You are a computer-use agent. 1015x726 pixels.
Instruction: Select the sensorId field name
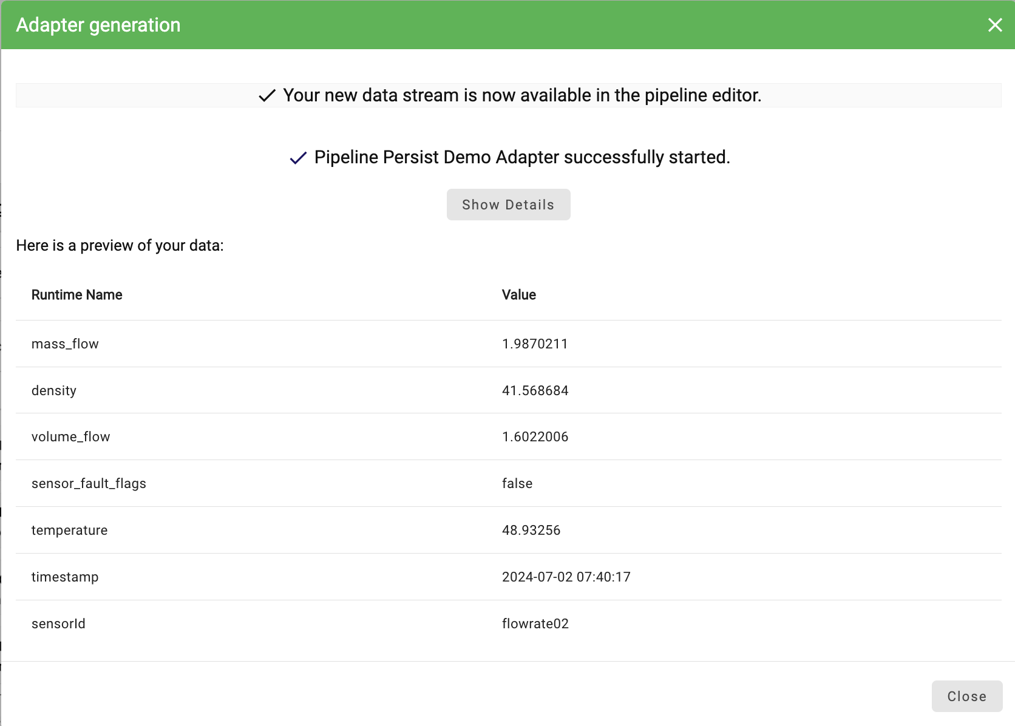[58, 624]
